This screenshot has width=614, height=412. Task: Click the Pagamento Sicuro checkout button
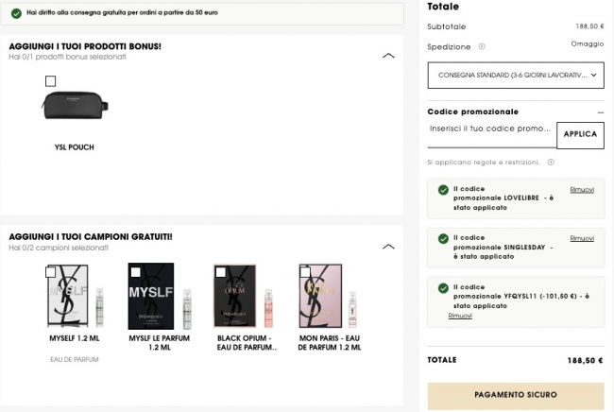[515, 394]
